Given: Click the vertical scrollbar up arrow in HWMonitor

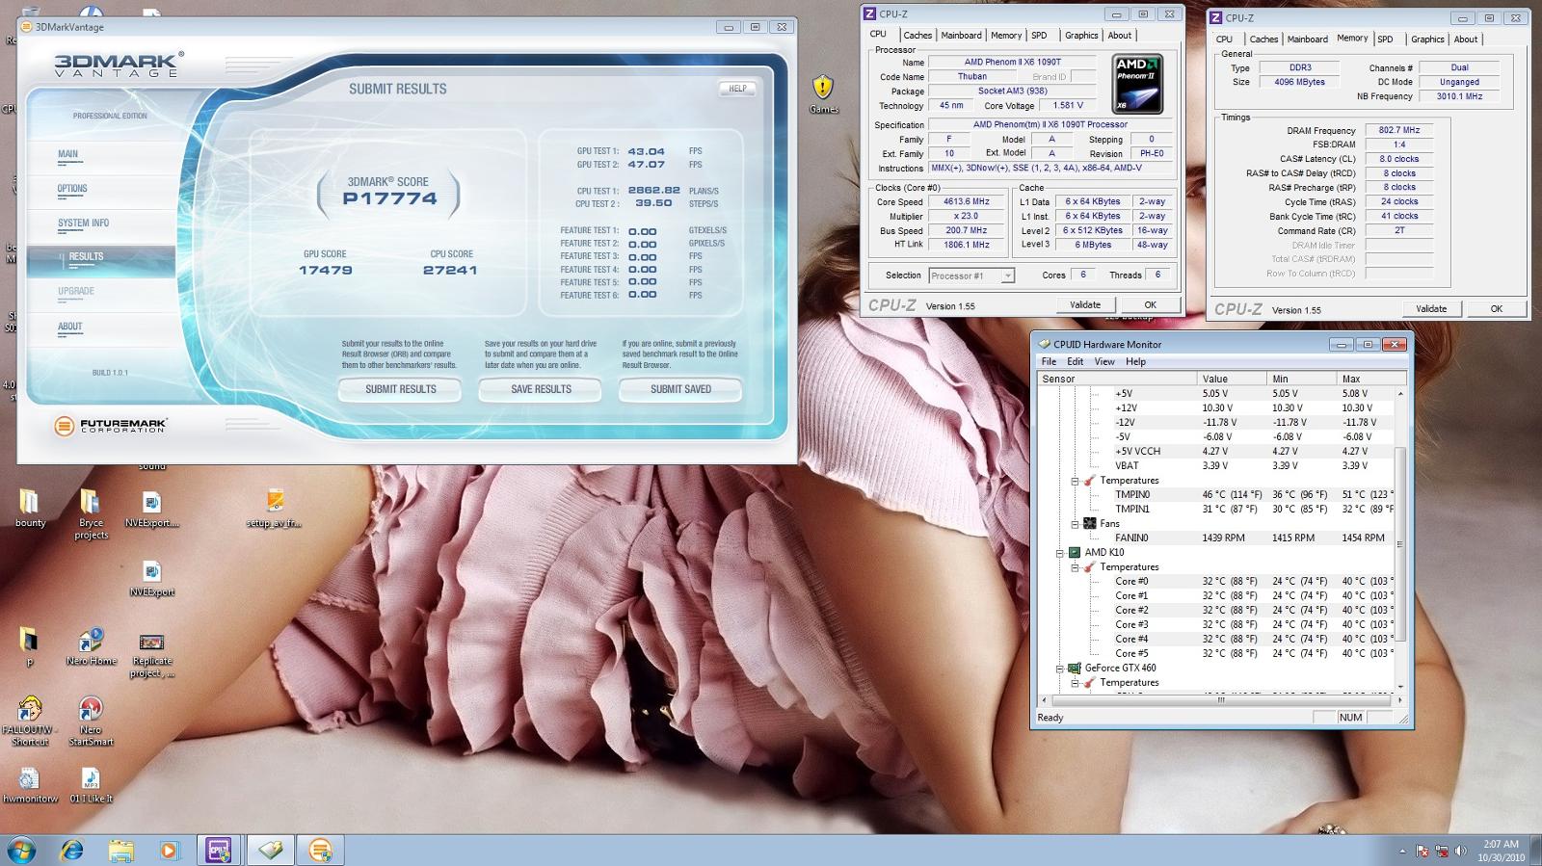Looking at the screenshot, I should point(1400,393).
